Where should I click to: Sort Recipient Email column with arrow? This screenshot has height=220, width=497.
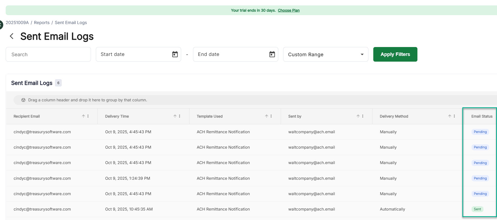coord(83,116)
